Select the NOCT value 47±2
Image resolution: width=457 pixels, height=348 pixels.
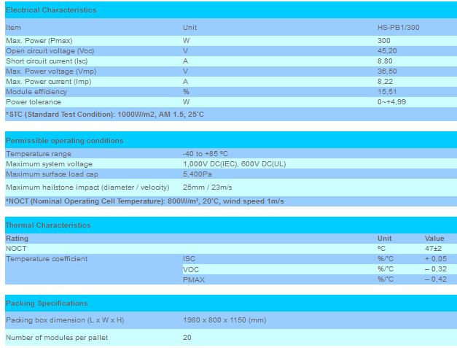[433, 249]
